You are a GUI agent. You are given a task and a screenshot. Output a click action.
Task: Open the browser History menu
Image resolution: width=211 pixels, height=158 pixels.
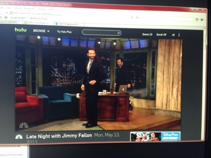[x=17, y=8]
